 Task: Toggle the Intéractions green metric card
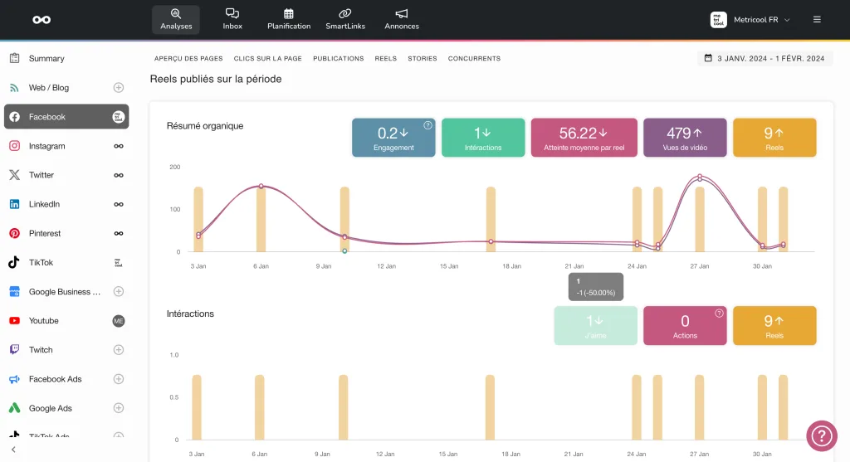point(483,137)
